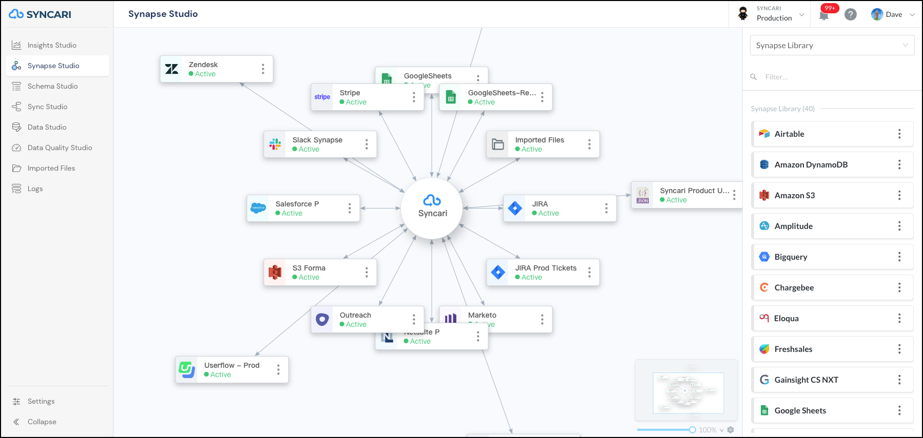The width and height of the screenshot is (923, 438).
Task: Click the Zendesk synapse icon
Action: tap(171, 69)
